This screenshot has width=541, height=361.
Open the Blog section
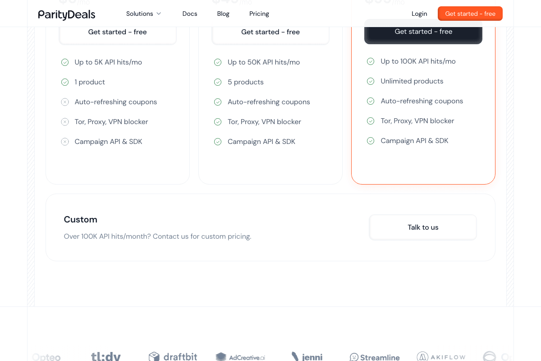tap(223, 14)
